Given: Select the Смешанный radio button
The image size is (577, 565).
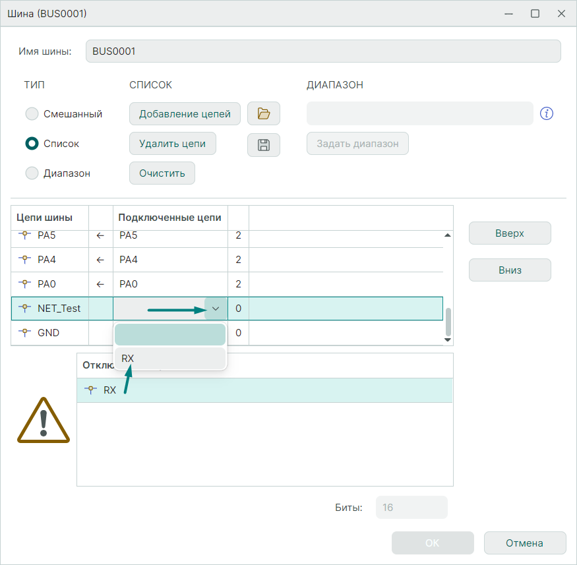Looking at the screenshot, I should tap(32, 114).
